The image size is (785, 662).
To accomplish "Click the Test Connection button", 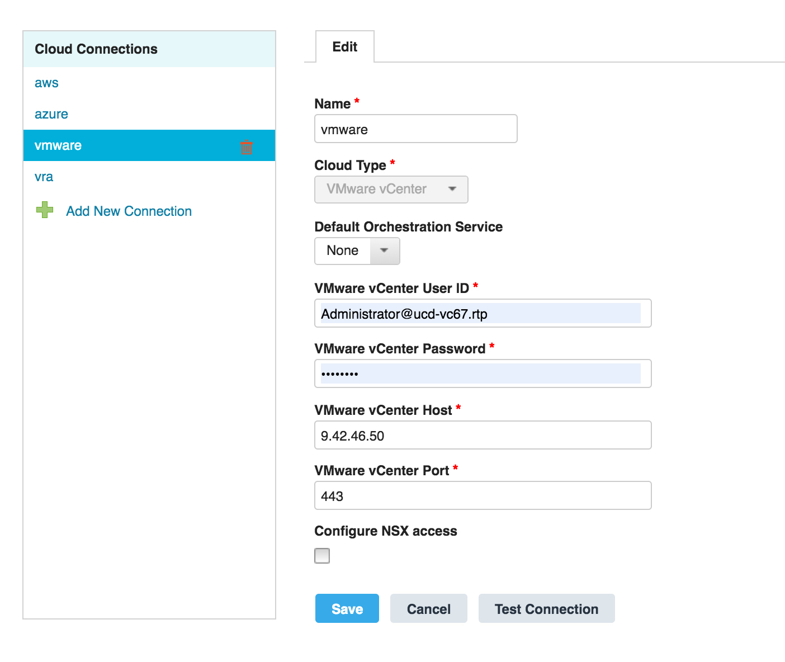I will pyautogui.click(x=547, y=608).
